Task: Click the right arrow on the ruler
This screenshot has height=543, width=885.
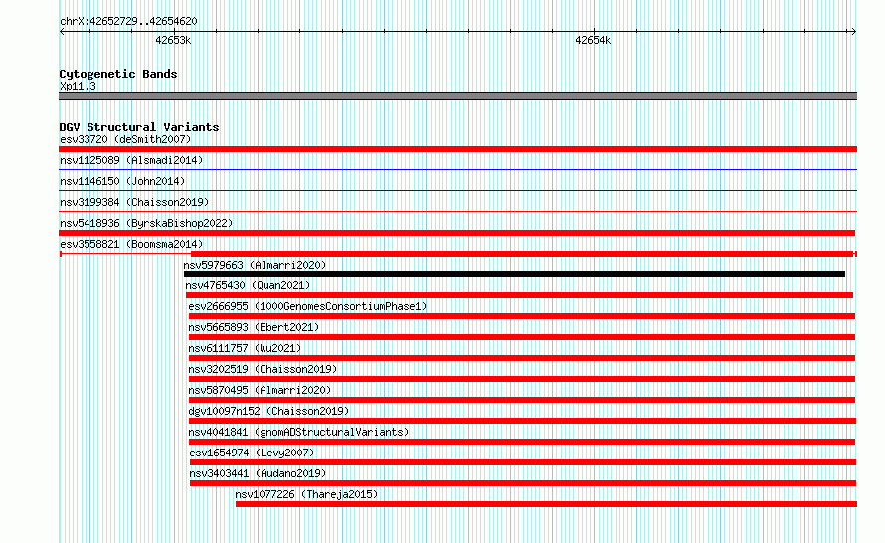Action: [853, 31]
